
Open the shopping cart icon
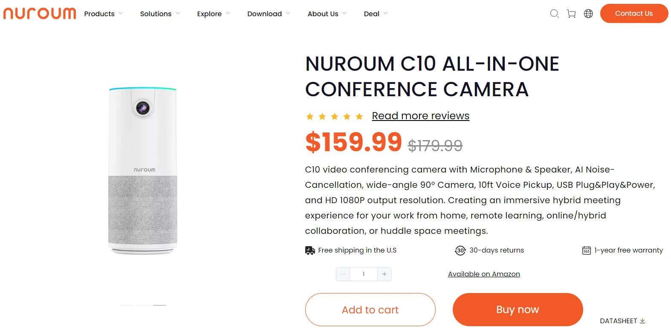571,14
